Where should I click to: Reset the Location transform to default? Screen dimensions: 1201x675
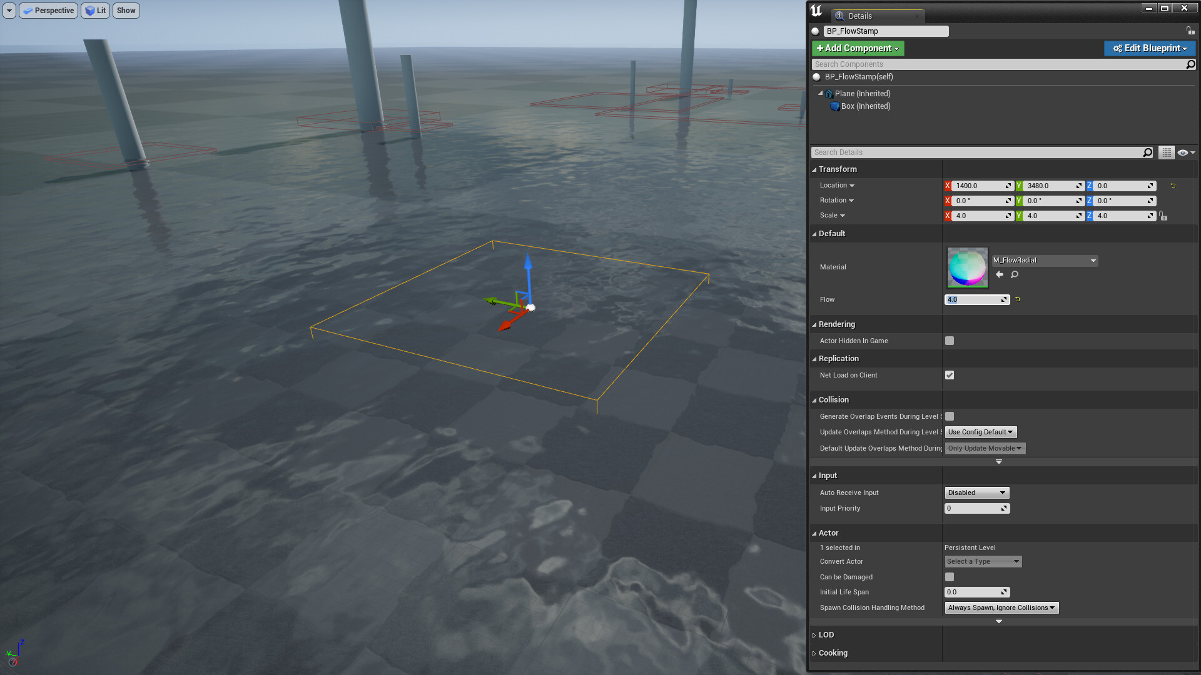click(x=1172, y=186)
